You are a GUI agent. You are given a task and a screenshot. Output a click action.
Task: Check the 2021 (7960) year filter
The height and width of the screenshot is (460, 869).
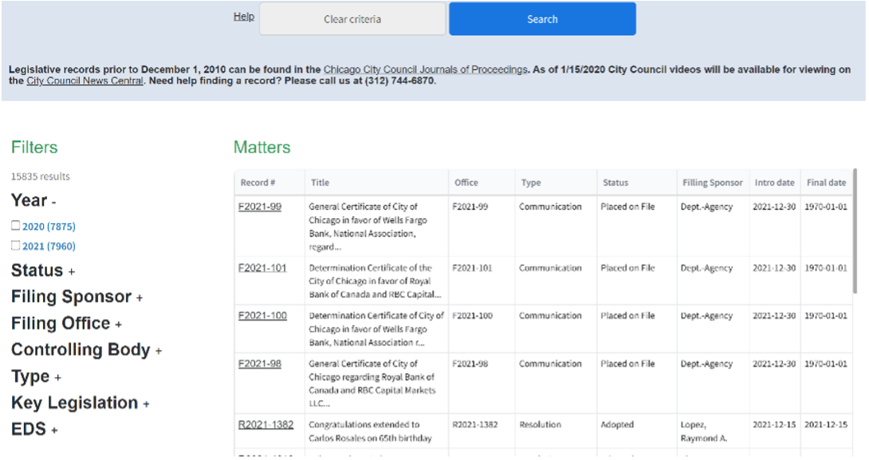(15, 246)
